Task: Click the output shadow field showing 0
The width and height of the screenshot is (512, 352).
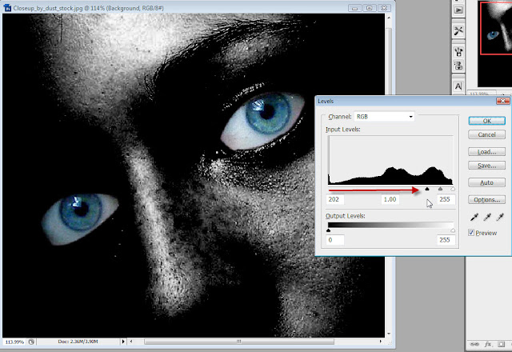Action: [x=335, y=240]
